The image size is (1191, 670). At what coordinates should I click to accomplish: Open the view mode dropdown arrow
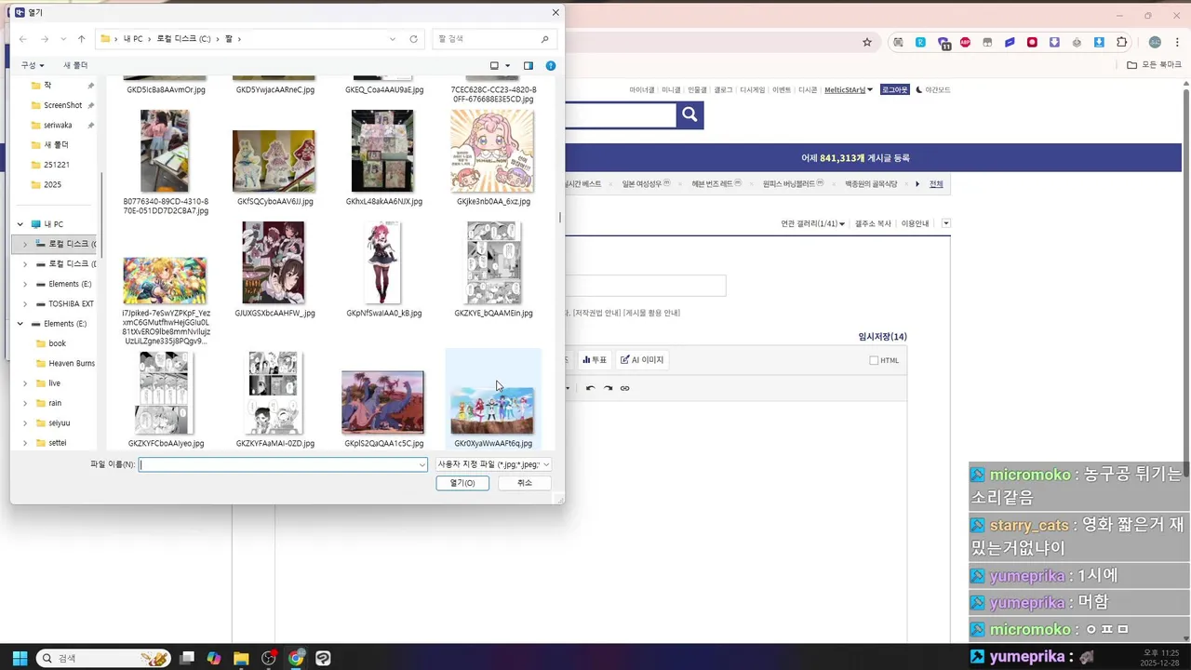point(507,65)
